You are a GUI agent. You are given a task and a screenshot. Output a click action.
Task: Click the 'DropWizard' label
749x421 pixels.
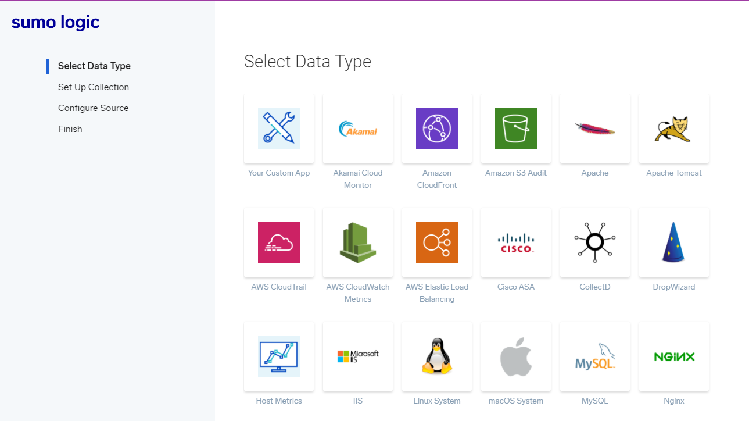click(674, 287)
